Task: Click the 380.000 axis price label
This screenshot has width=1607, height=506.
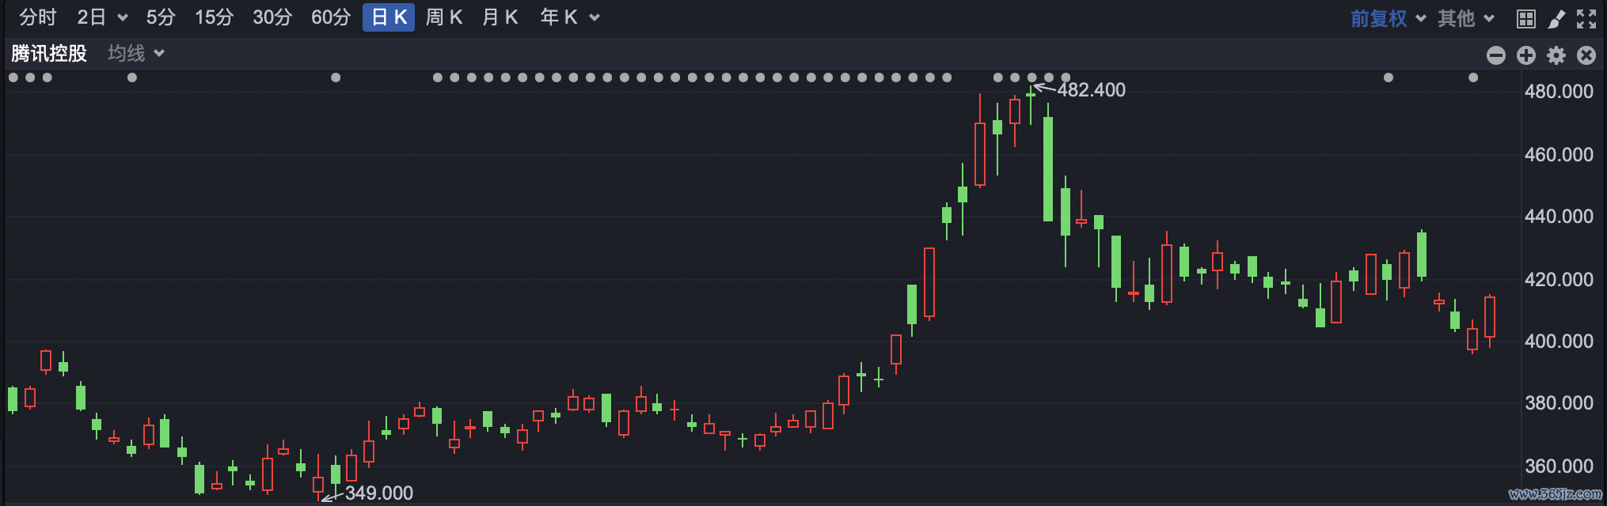Action: [x=1559, y=403]
